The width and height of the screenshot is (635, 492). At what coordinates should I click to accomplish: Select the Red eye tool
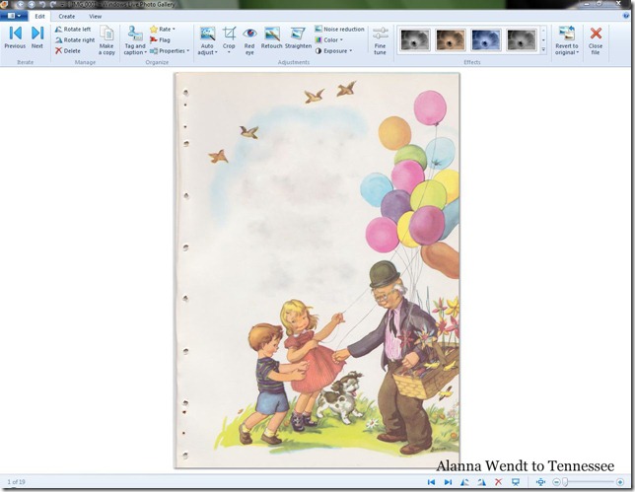[249, 40]
